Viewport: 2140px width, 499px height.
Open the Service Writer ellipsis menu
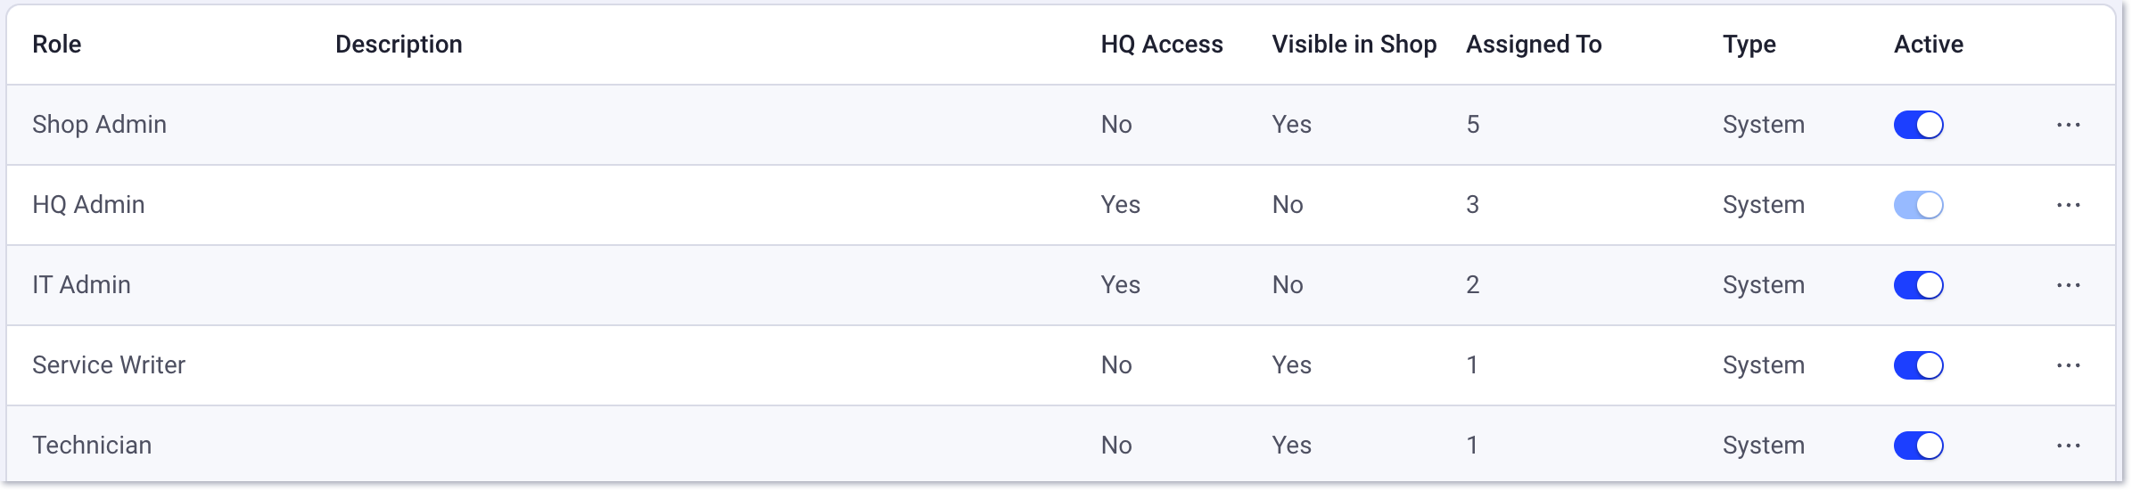tap(2068, 365)
